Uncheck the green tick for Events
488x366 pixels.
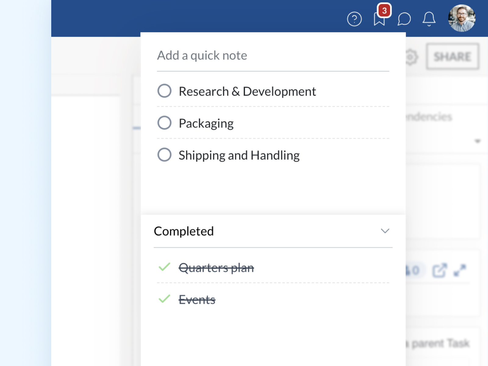click(164, 299)
